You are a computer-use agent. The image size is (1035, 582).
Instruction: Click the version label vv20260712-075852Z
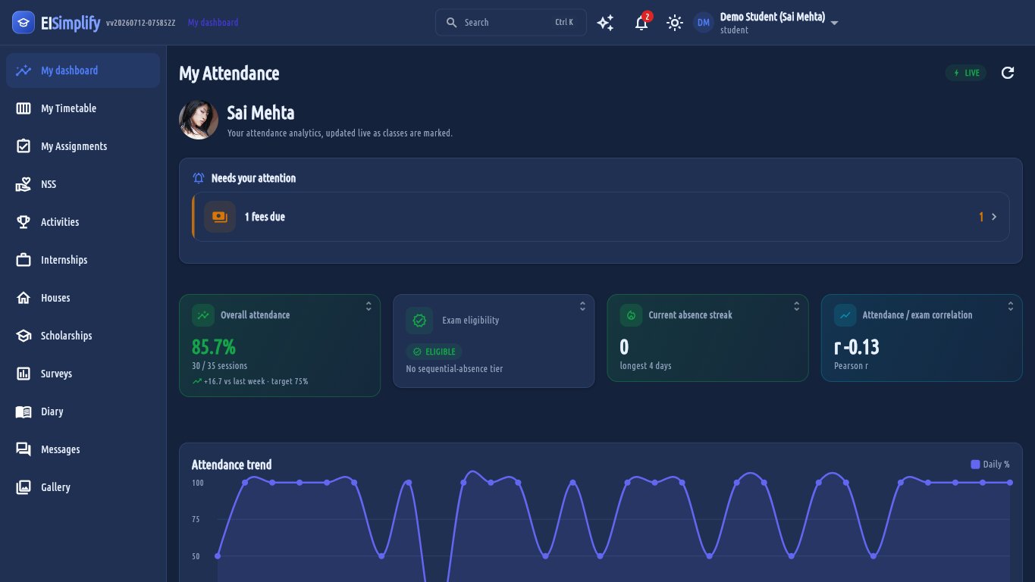click(141, 23)
